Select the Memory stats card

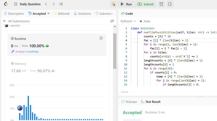click(33, 68)
